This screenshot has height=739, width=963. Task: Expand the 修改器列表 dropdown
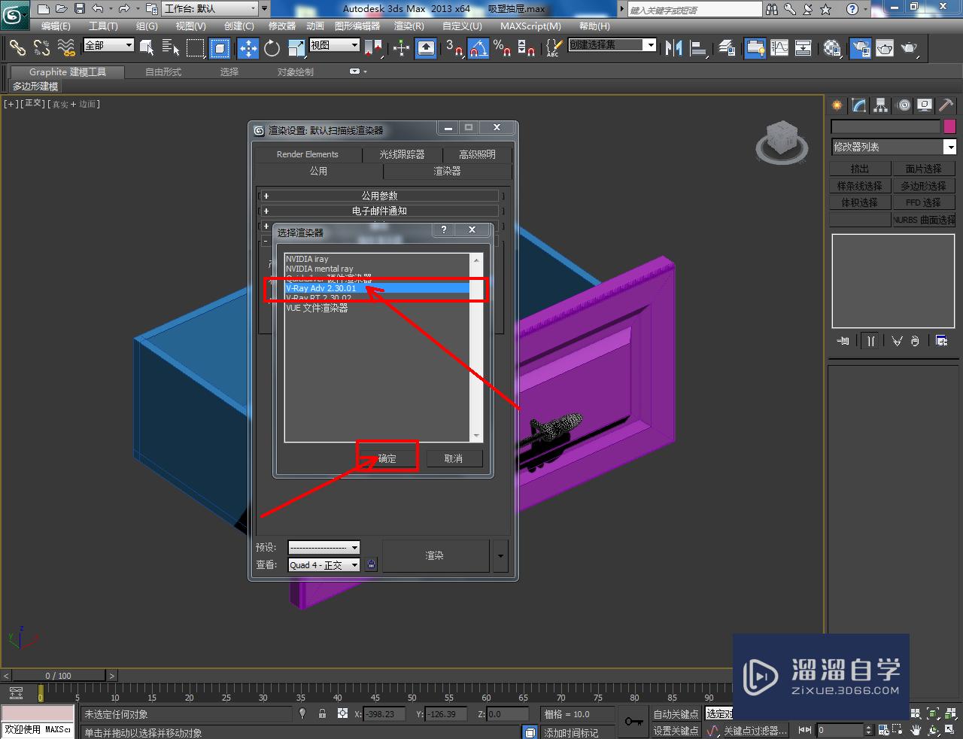pos(894,147)
